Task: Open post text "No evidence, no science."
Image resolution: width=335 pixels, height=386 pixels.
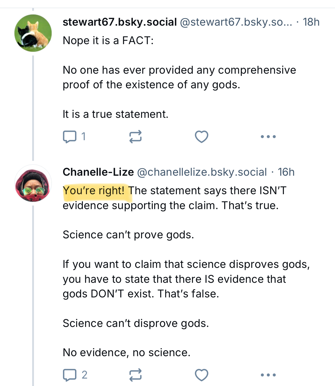Action: (127, 353)
